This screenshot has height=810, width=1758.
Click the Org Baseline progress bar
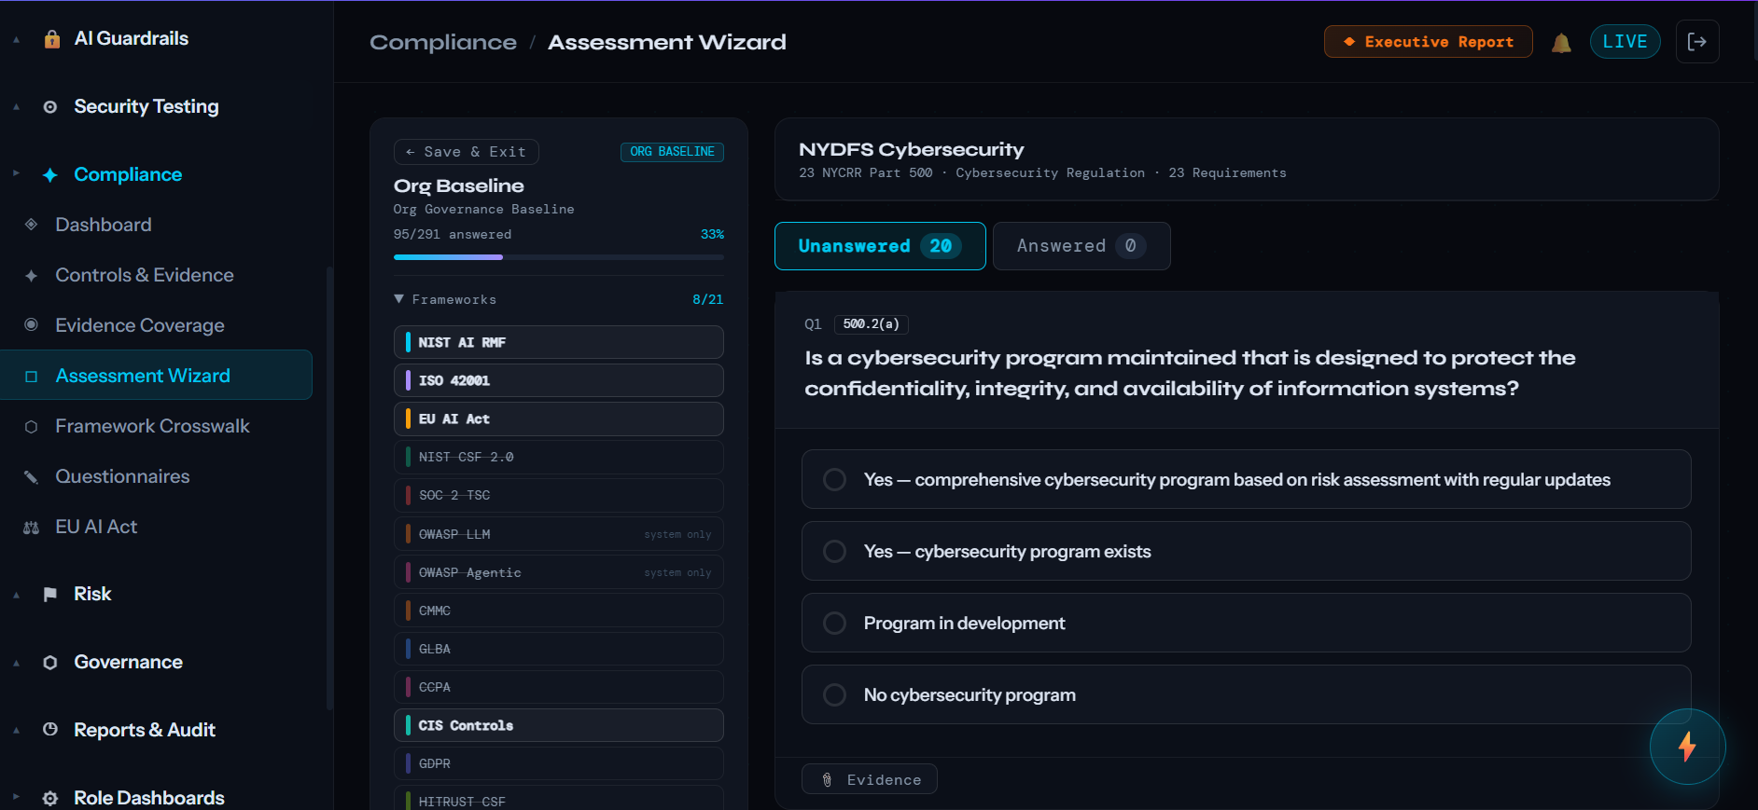pyautogui.click(x=559, y=257)
